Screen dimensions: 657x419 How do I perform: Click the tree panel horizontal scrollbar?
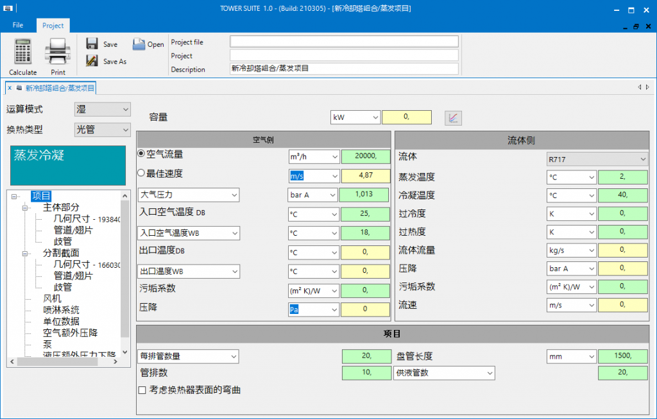[56, 362]
